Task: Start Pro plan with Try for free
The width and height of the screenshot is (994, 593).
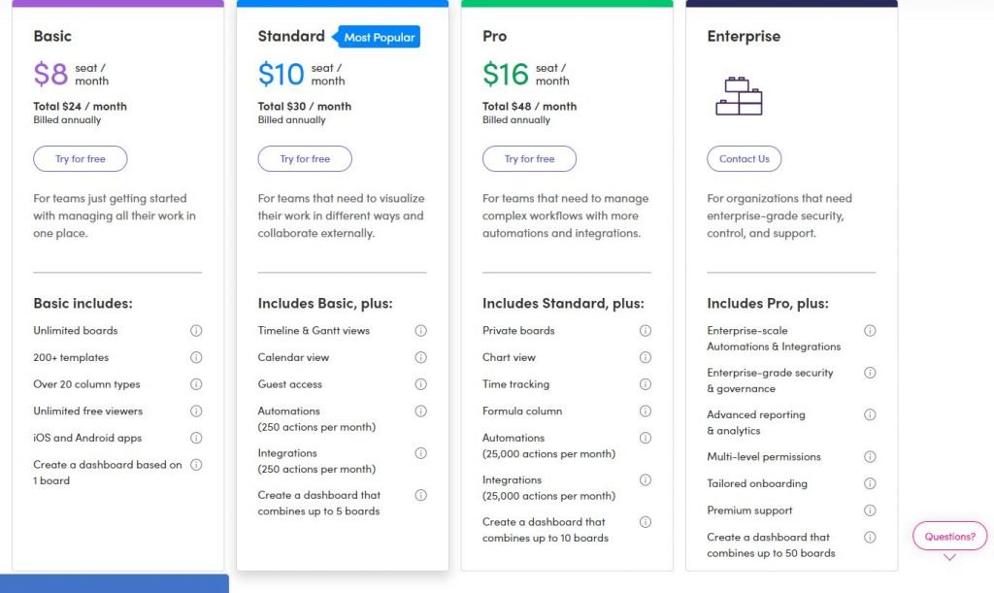Action: (x=529, y=159)
